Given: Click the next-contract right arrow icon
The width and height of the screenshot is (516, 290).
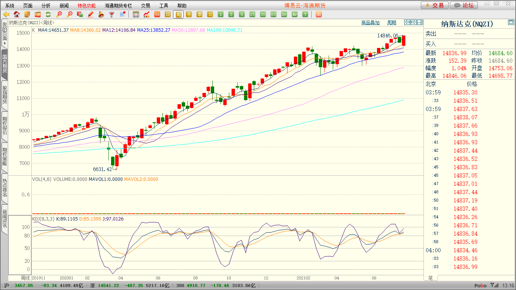Looking at the screenshot, I should [414, 22].
